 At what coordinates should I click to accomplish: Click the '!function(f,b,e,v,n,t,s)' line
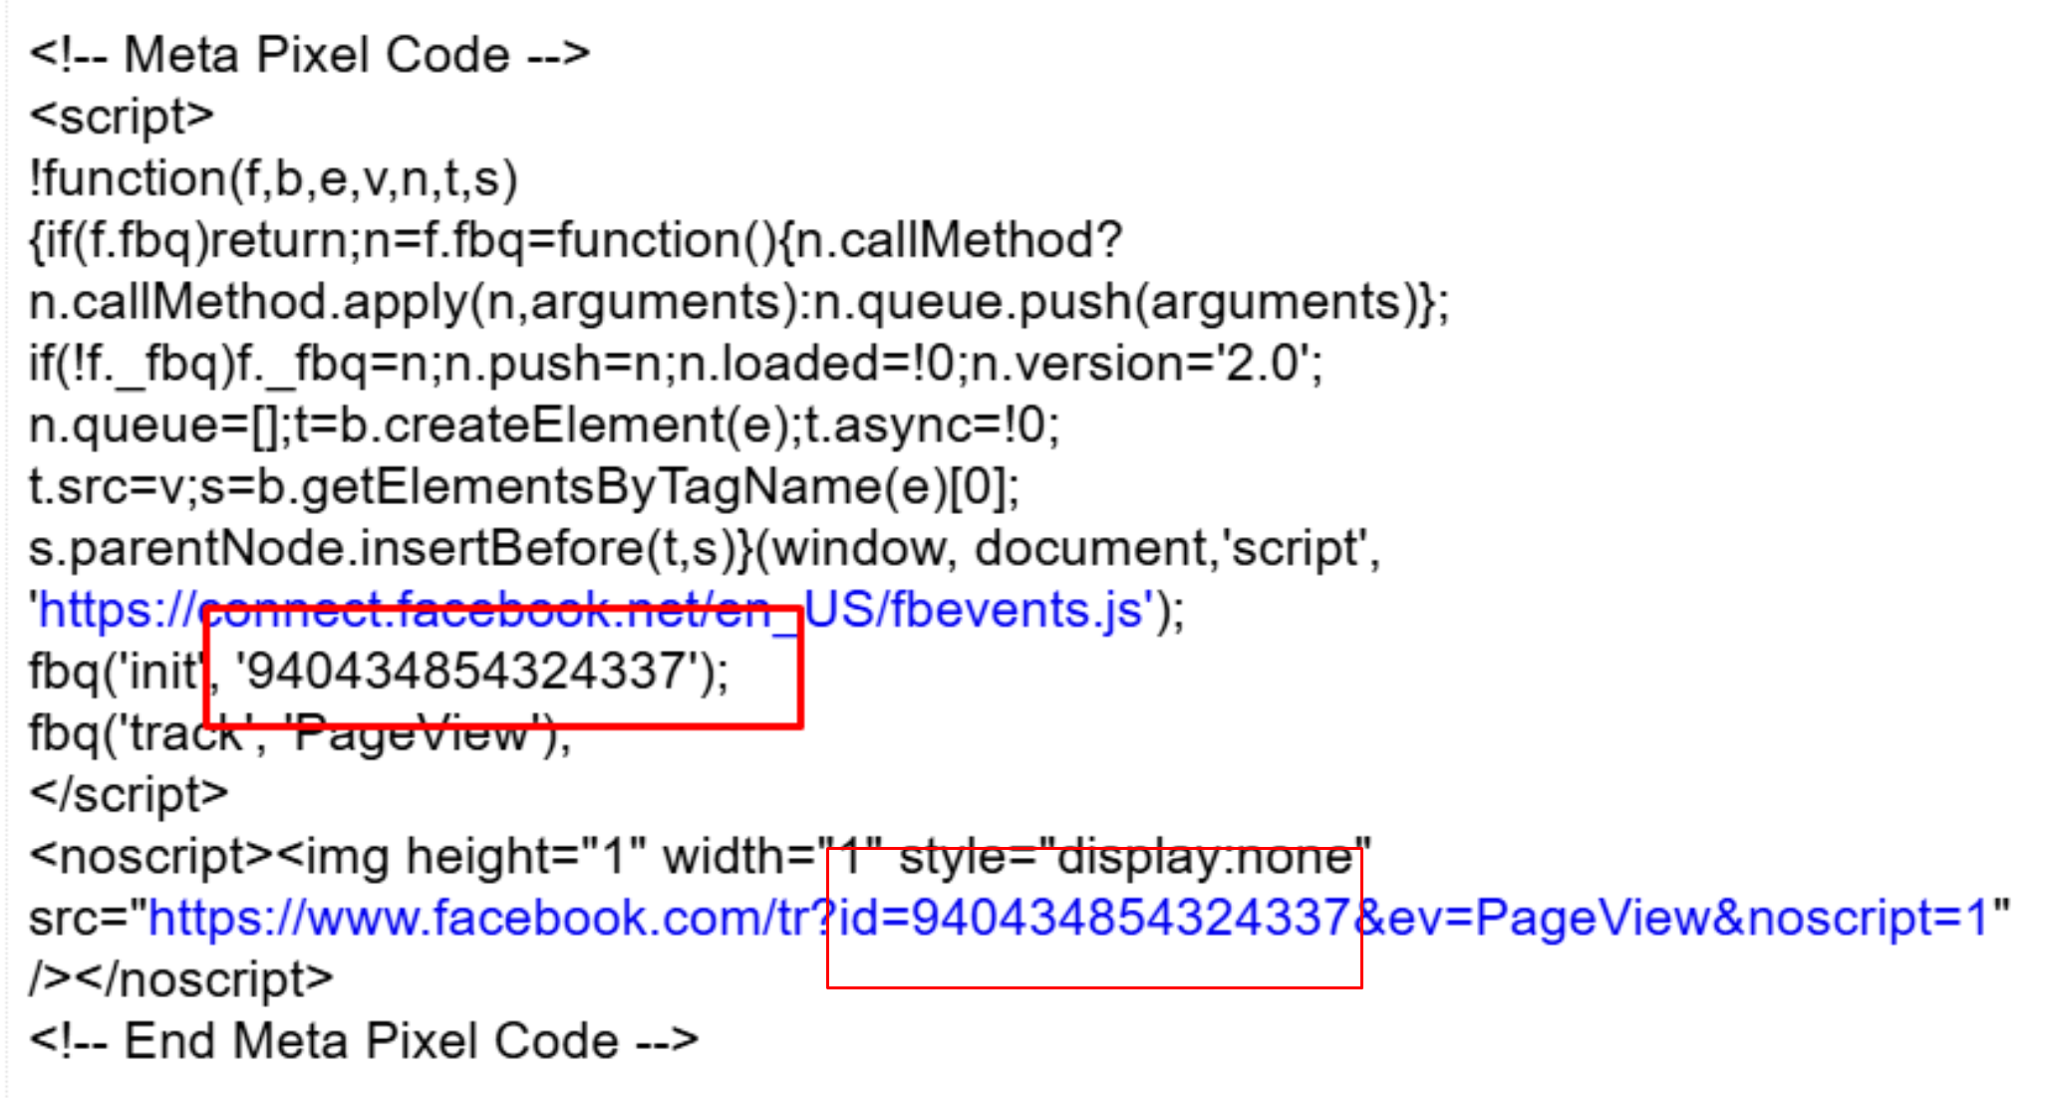274,179
